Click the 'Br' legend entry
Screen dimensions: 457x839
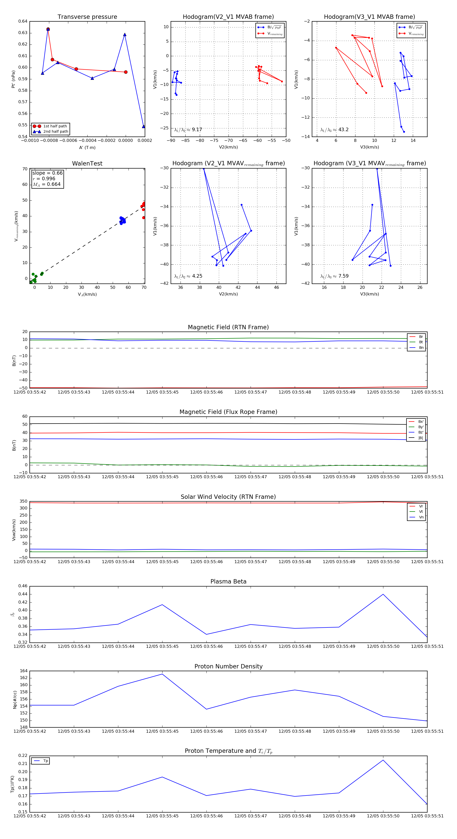pyautogui.click(x=416, y=337)
